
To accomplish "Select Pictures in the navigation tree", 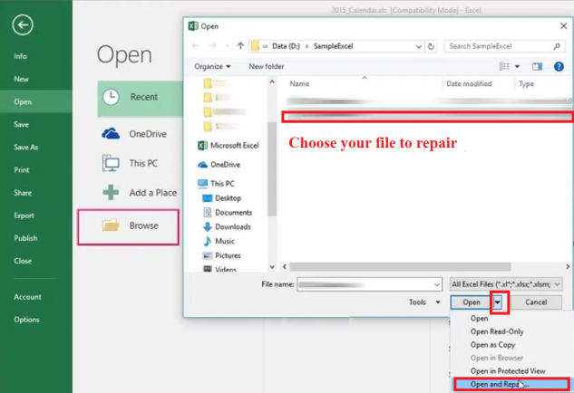I will click(221, 255).
